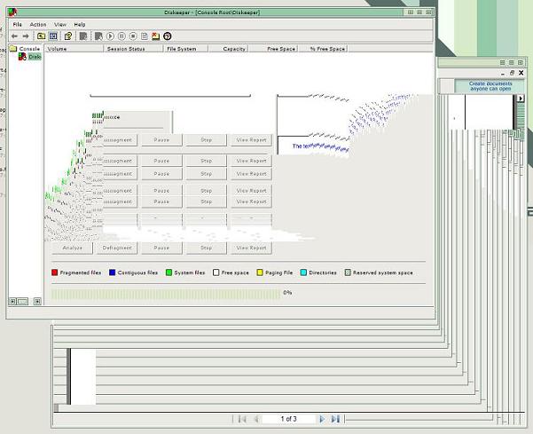Go to next page in background window
533x434 pixels.
pyautogui.click(x=322, y=419)
